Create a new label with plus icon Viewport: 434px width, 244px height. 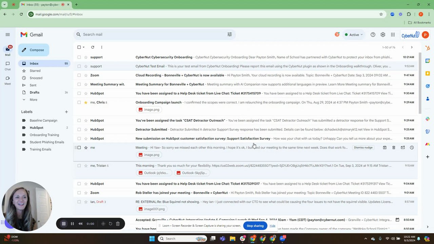tap(66, 112)
